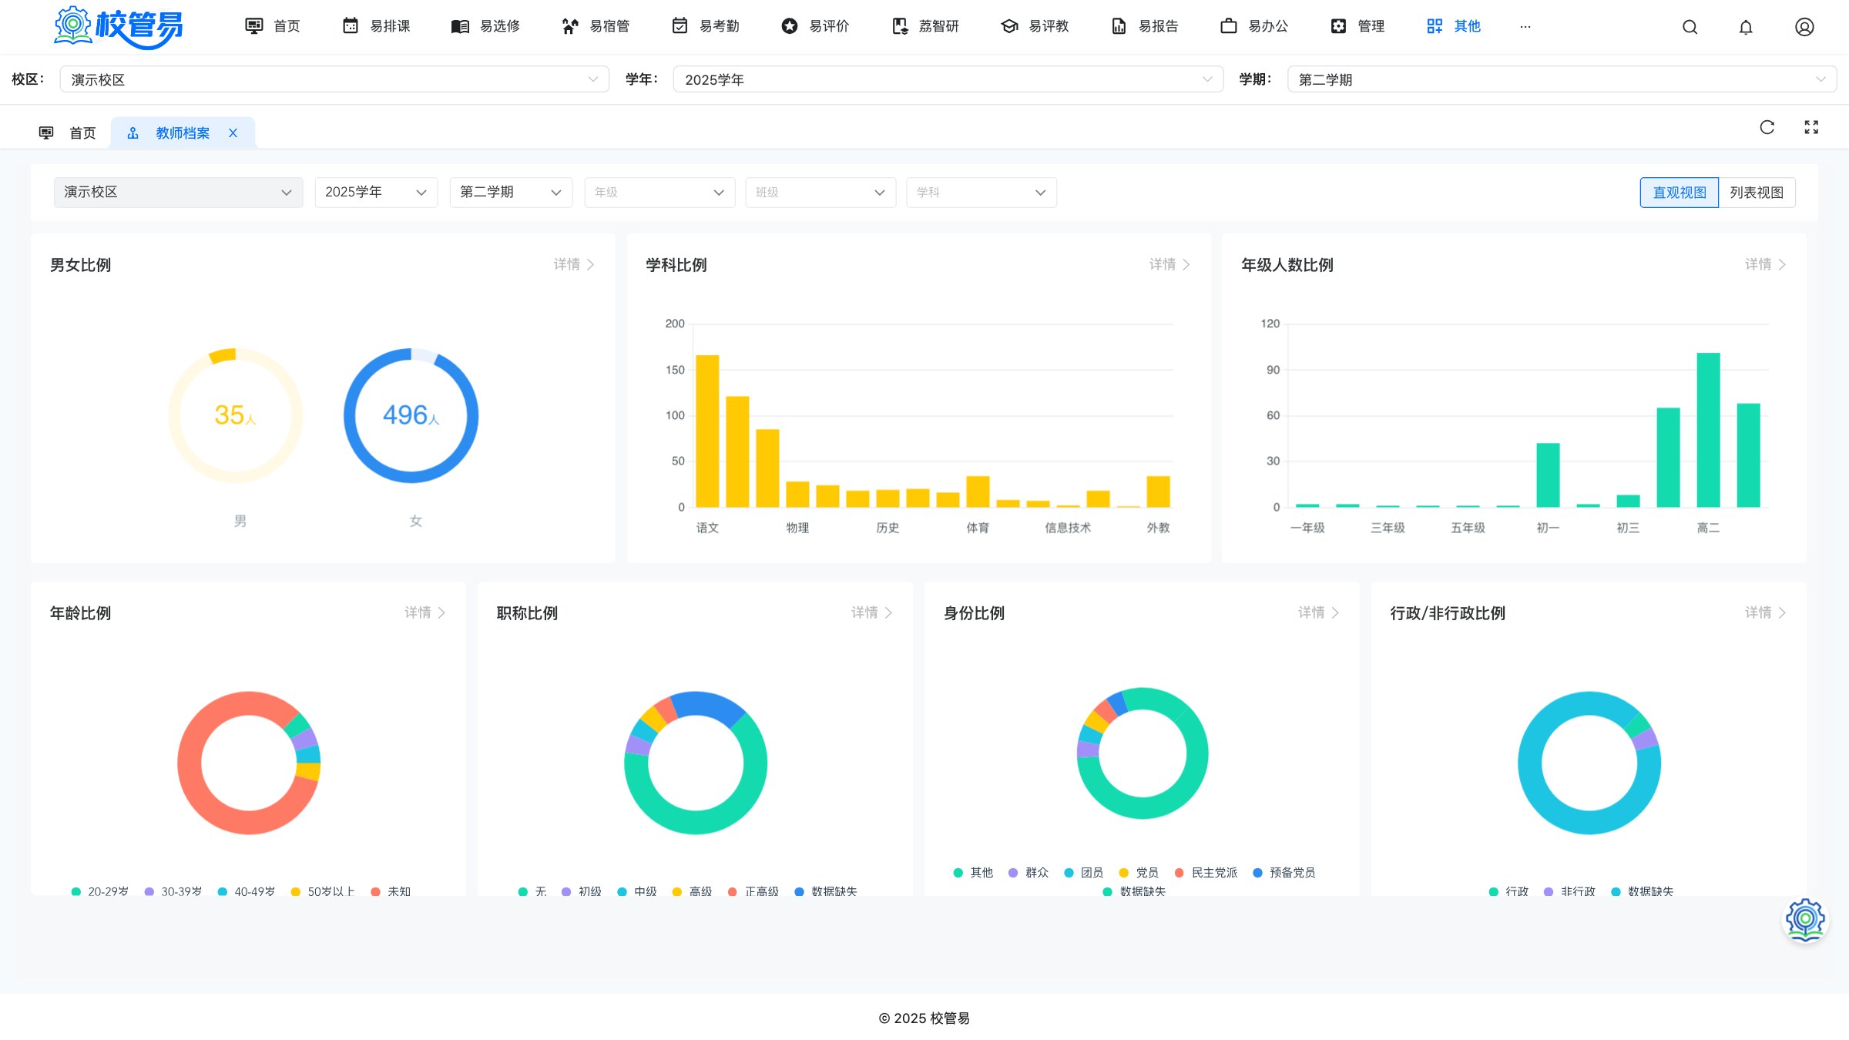1849x1040 pixels.
Task: Click the refresh icon in the tab bar
Action: point(1767,127)
